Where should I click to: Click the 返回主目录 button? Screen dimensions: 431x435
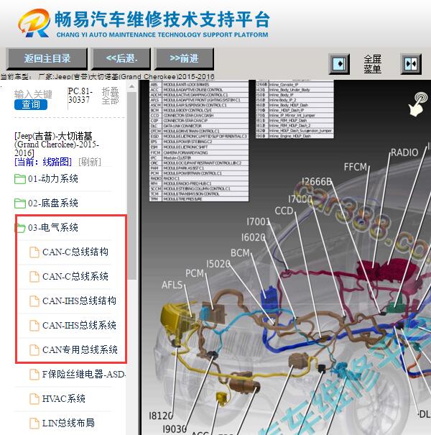pyautogui.click(x=47, y=58)
